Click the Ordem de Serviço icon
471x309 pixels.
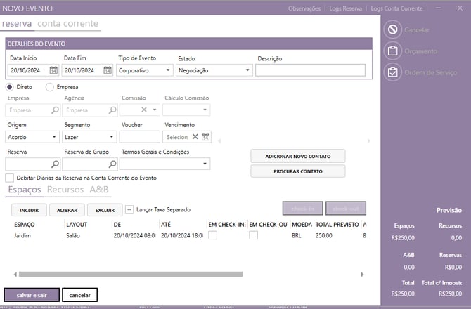394,72
